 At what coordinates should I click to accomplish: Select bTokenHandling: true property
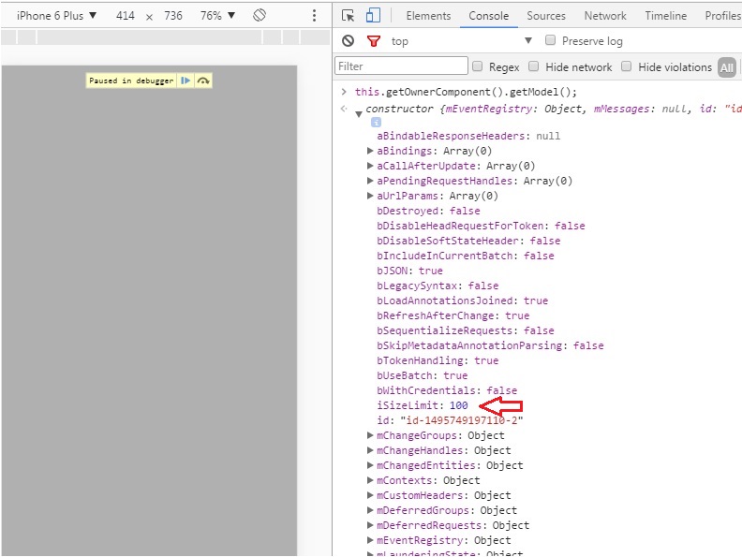tap(438, 360)
